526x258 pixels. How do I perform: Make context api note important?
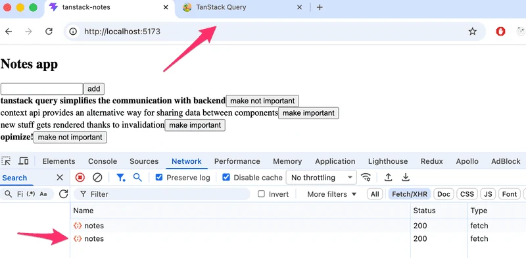[x=308, y=113]
